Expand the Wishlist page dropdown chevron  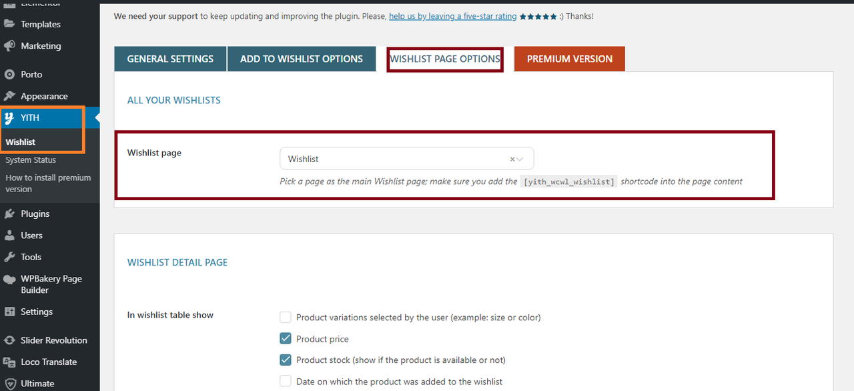tap(520, 159)
